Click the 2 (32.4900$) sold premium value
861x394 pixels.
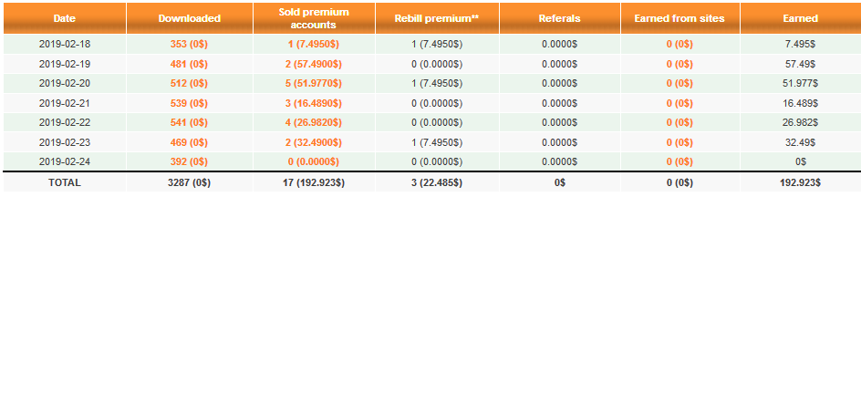pos(314,143)
